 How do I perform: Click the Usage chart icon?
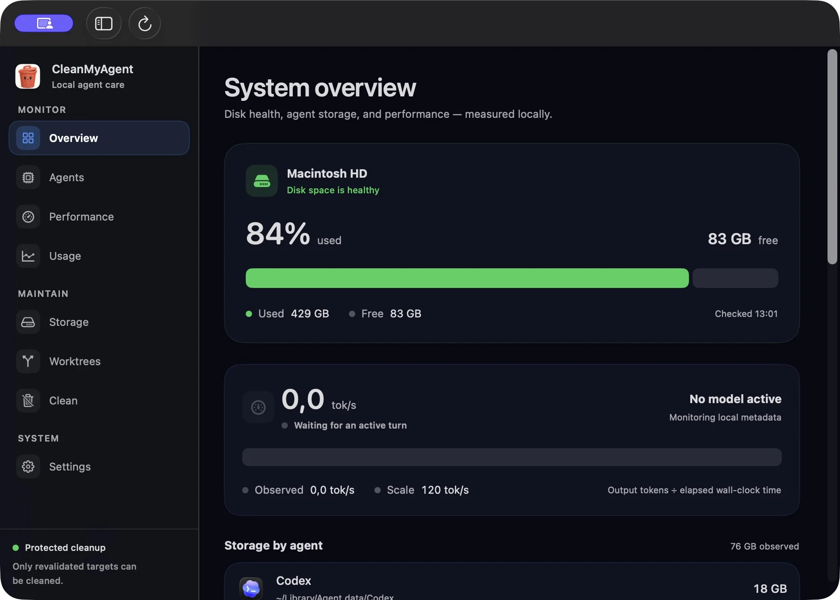(28, 256)
